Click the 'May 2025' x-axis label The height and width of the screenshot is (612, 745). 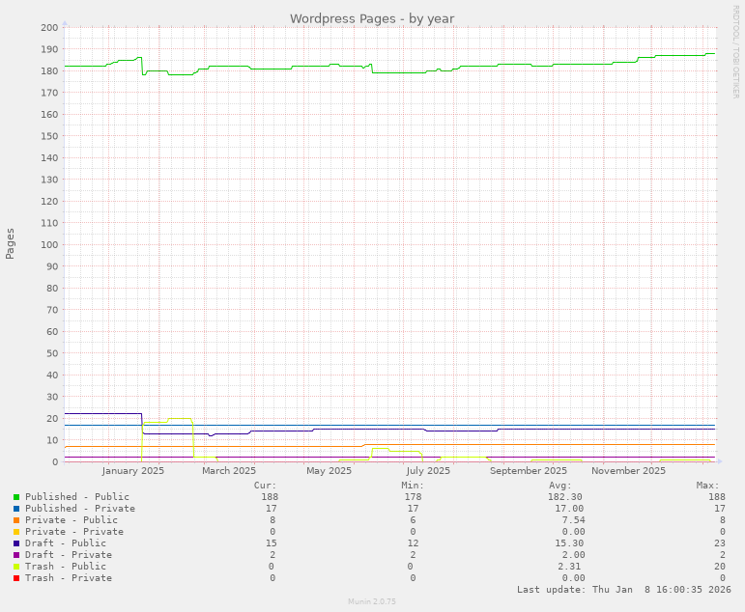coord(329,470)
